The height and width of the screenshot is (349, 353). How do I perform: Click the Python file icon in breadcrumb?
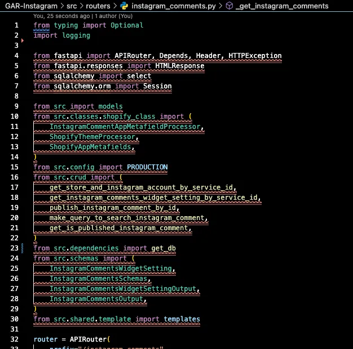pos(124,6)
